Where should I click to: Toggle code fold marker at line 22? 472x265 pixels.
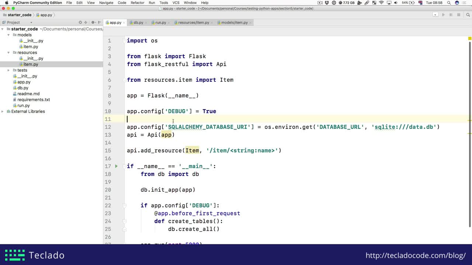pyautogui.click(x=125, y=205)
